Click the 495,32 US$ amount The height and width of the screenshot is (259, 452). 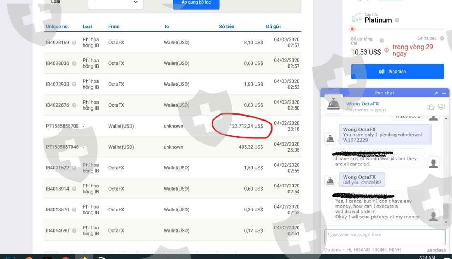point(251,147)
